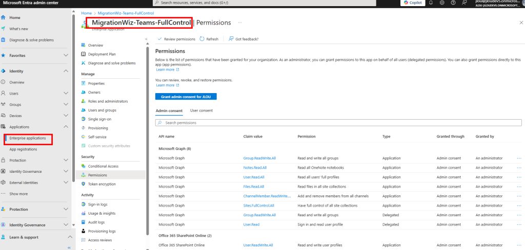The image size is (525, 250).
Task: Open Self-service
Action: tap(97, 137)
